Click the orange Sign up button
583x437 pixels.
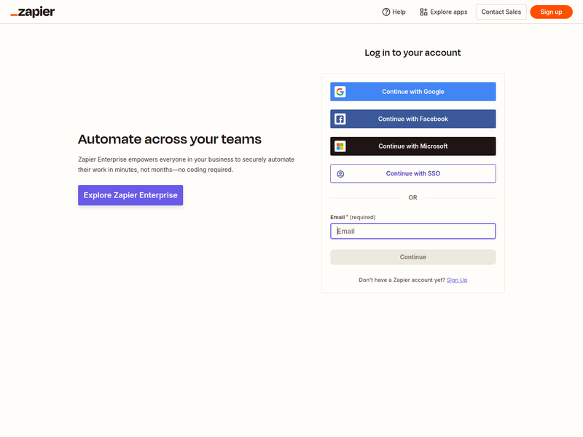[x=551, y=12]
